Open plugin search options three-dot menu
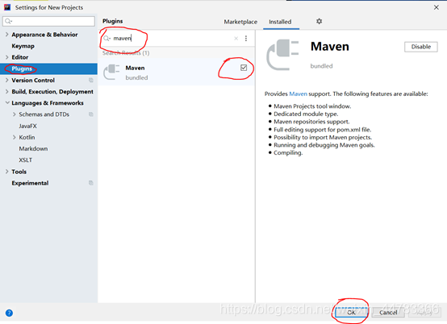 [x=246, y=39]
